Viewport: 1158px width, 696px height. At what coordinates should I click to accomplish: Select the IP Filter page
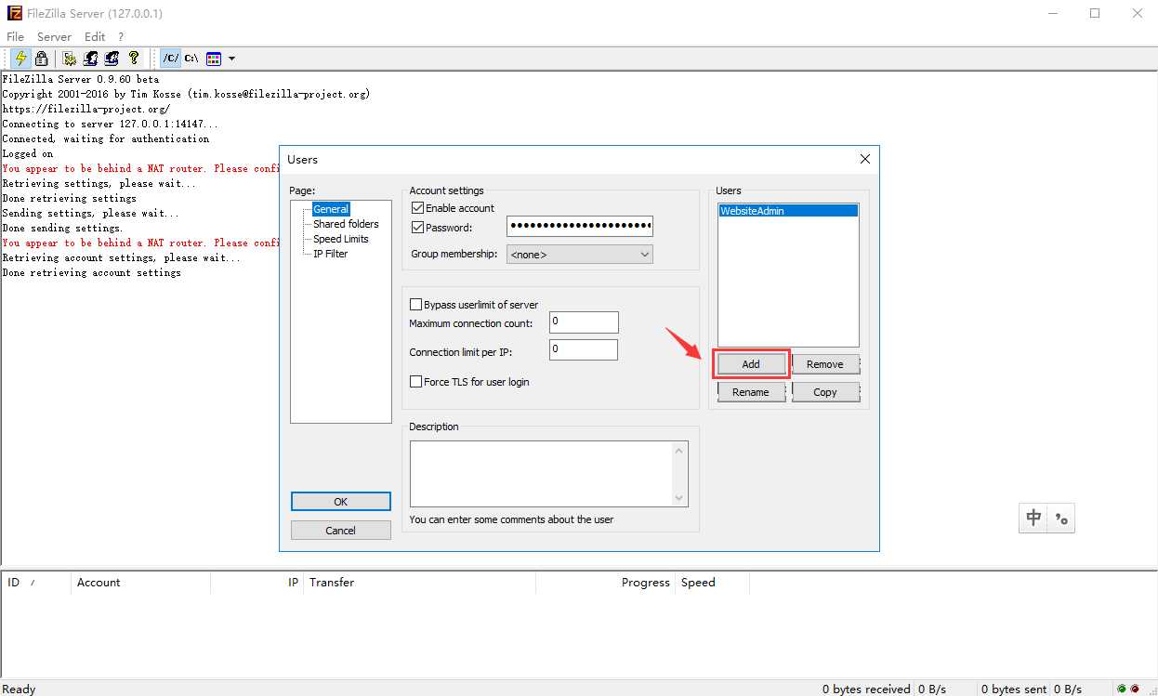click(x=330, y=254)
